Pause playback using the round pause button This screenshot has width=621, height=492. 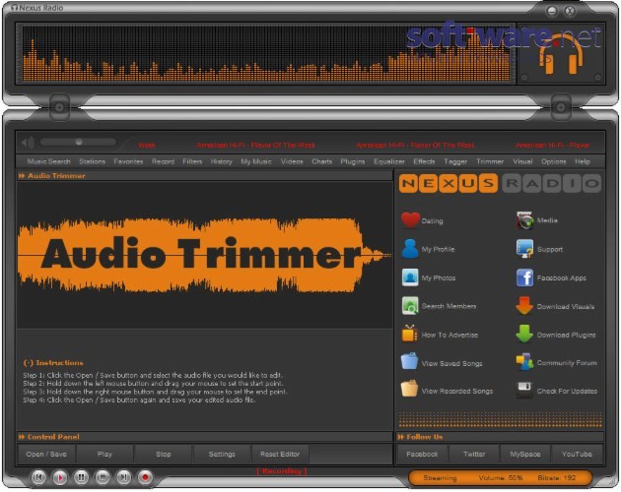pos(81,477)
